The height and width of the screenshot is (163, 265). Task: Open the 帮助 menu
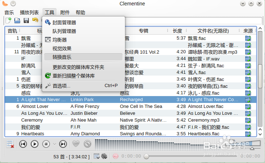tap(80, 13)
